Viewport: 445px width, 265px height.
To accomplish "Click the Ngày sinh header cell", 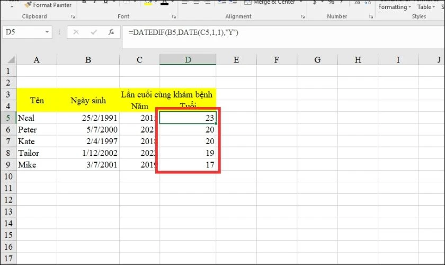I will tap(88, 100).
